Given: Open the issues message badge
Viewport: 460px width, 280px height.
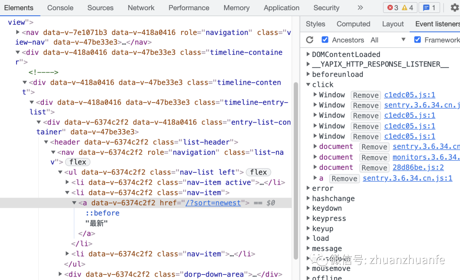Looking at the screenshot, I should coord(429,8).
